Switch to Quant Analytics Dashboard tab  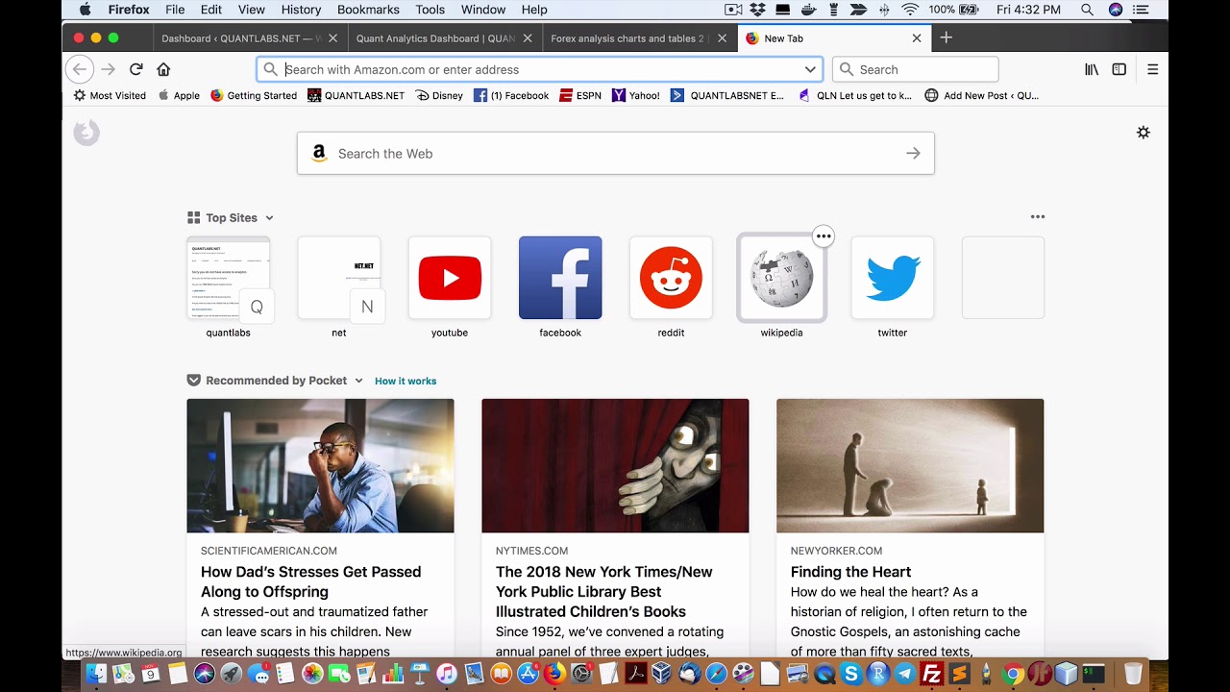(443, 38)
